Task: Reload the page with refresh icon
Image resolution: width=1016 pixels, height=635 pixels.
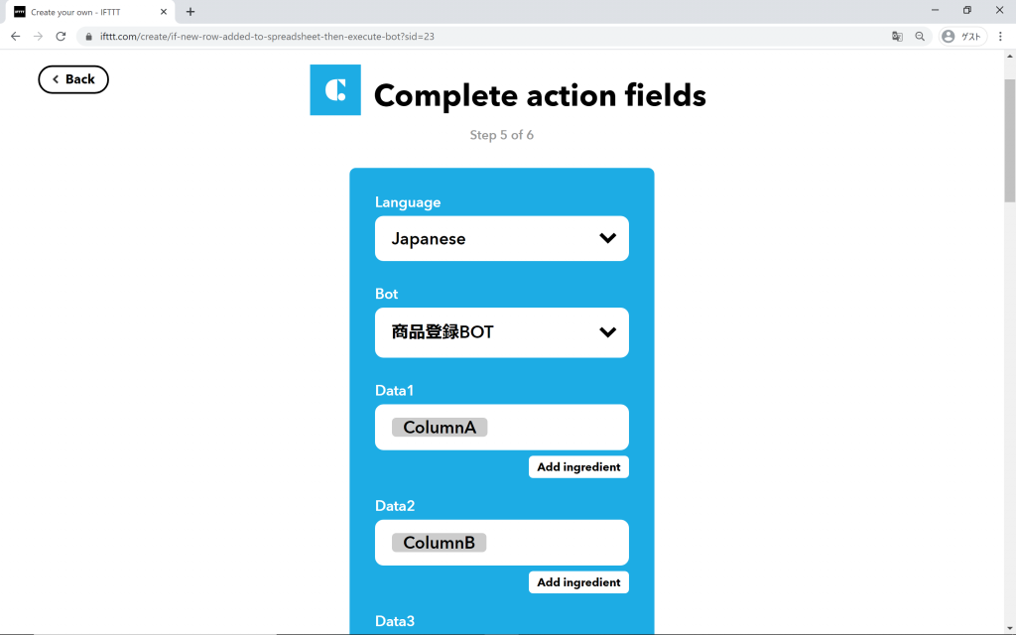Action: pyautogui.click(x=61, y=37)
